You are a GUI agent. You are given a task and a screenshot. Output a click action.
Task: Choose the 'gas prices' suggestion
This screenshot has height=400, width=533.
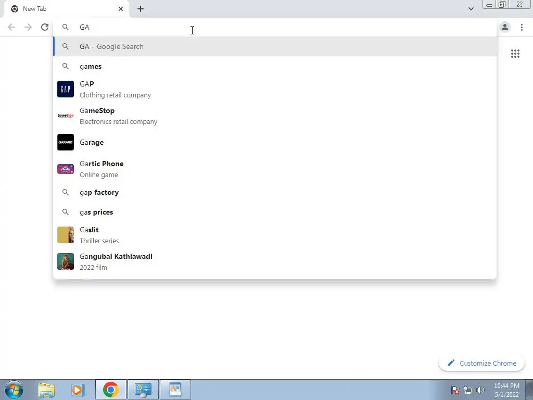275,213
